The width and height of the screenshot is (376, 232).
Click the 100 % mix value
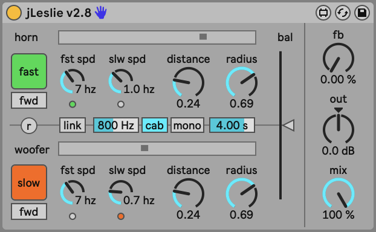338,214
